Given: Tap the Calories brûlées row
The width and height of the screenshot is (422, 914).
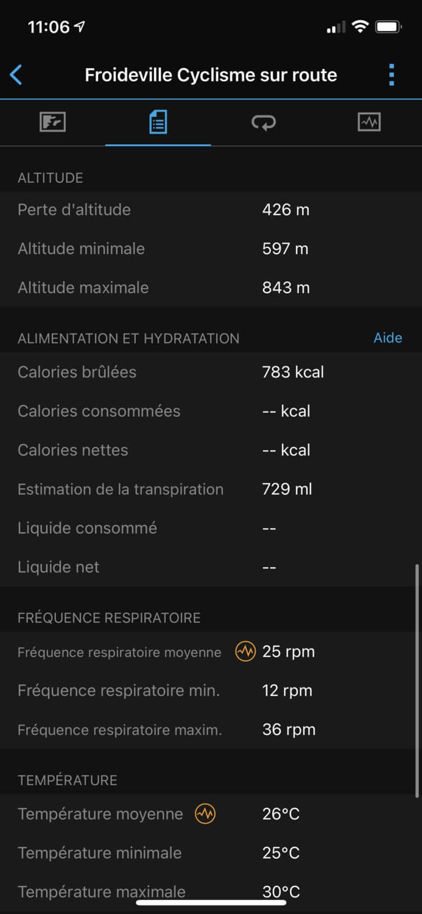Looking at the screenshot, I should coord(211,372).
